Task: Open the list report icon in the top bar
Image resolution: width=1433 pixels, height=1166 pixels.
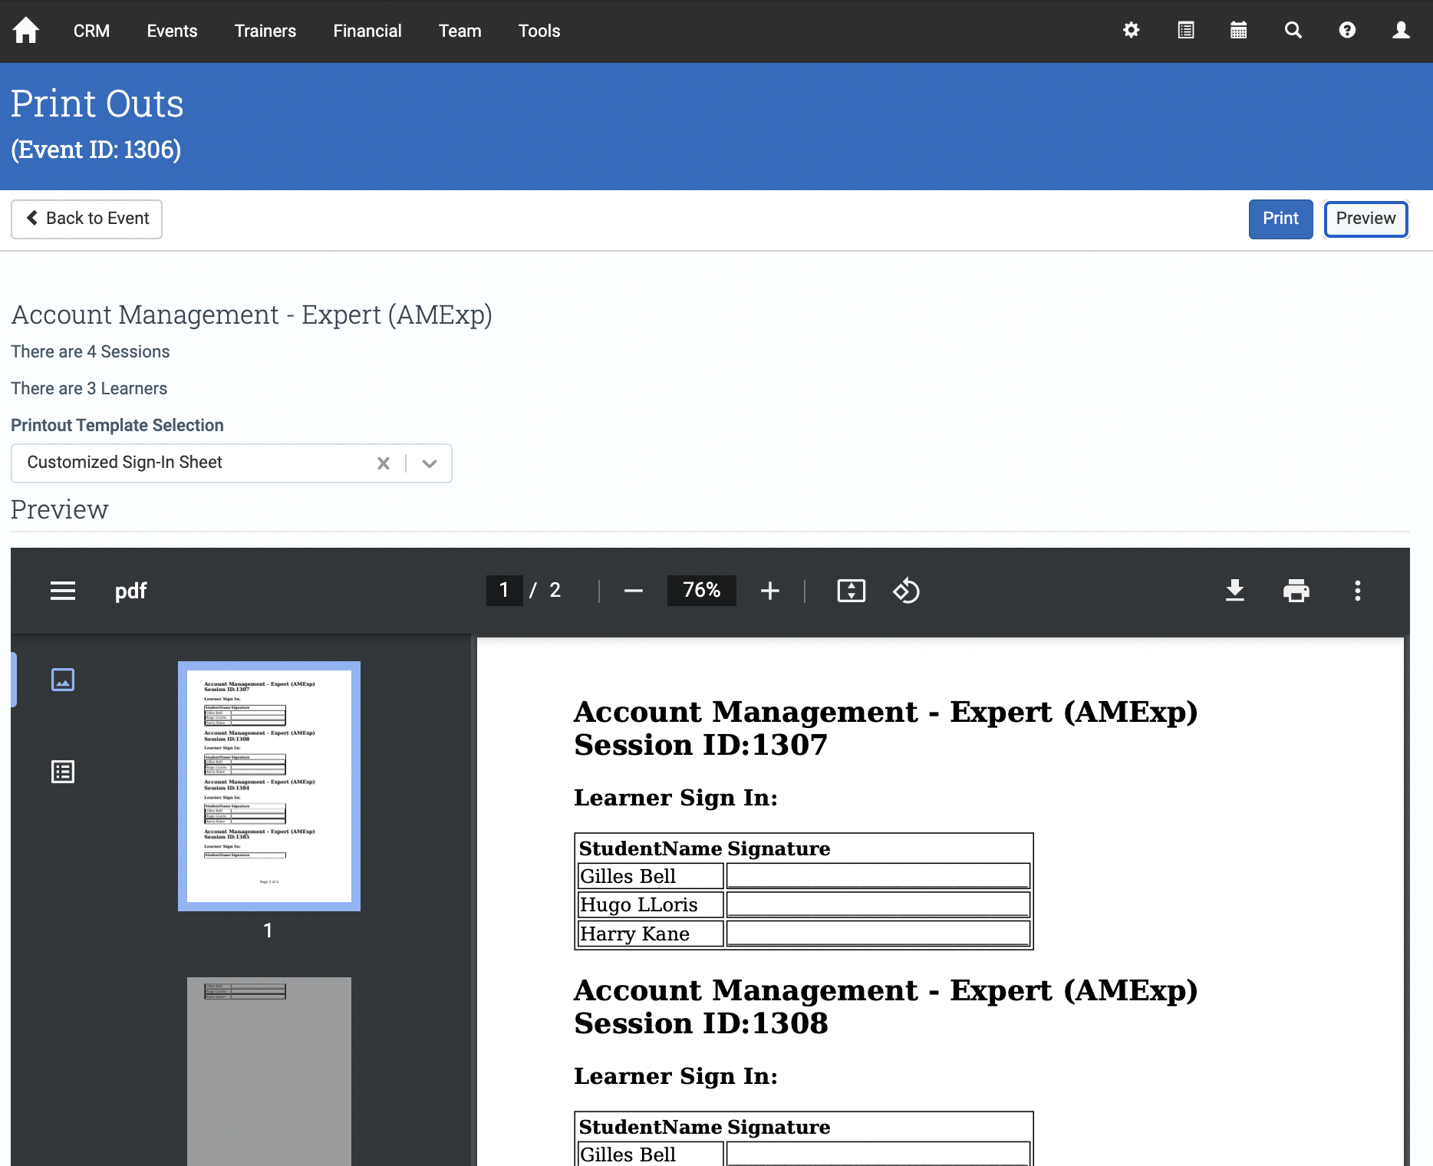Action: tap(1186, 31)
